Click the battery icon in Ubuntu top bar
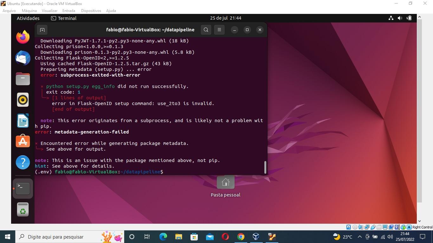 409,18
